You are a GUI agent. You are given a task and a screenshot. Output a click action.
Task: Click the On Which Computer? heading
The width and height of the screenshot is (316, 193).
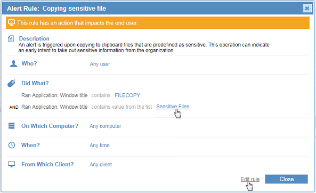point(50,126)
